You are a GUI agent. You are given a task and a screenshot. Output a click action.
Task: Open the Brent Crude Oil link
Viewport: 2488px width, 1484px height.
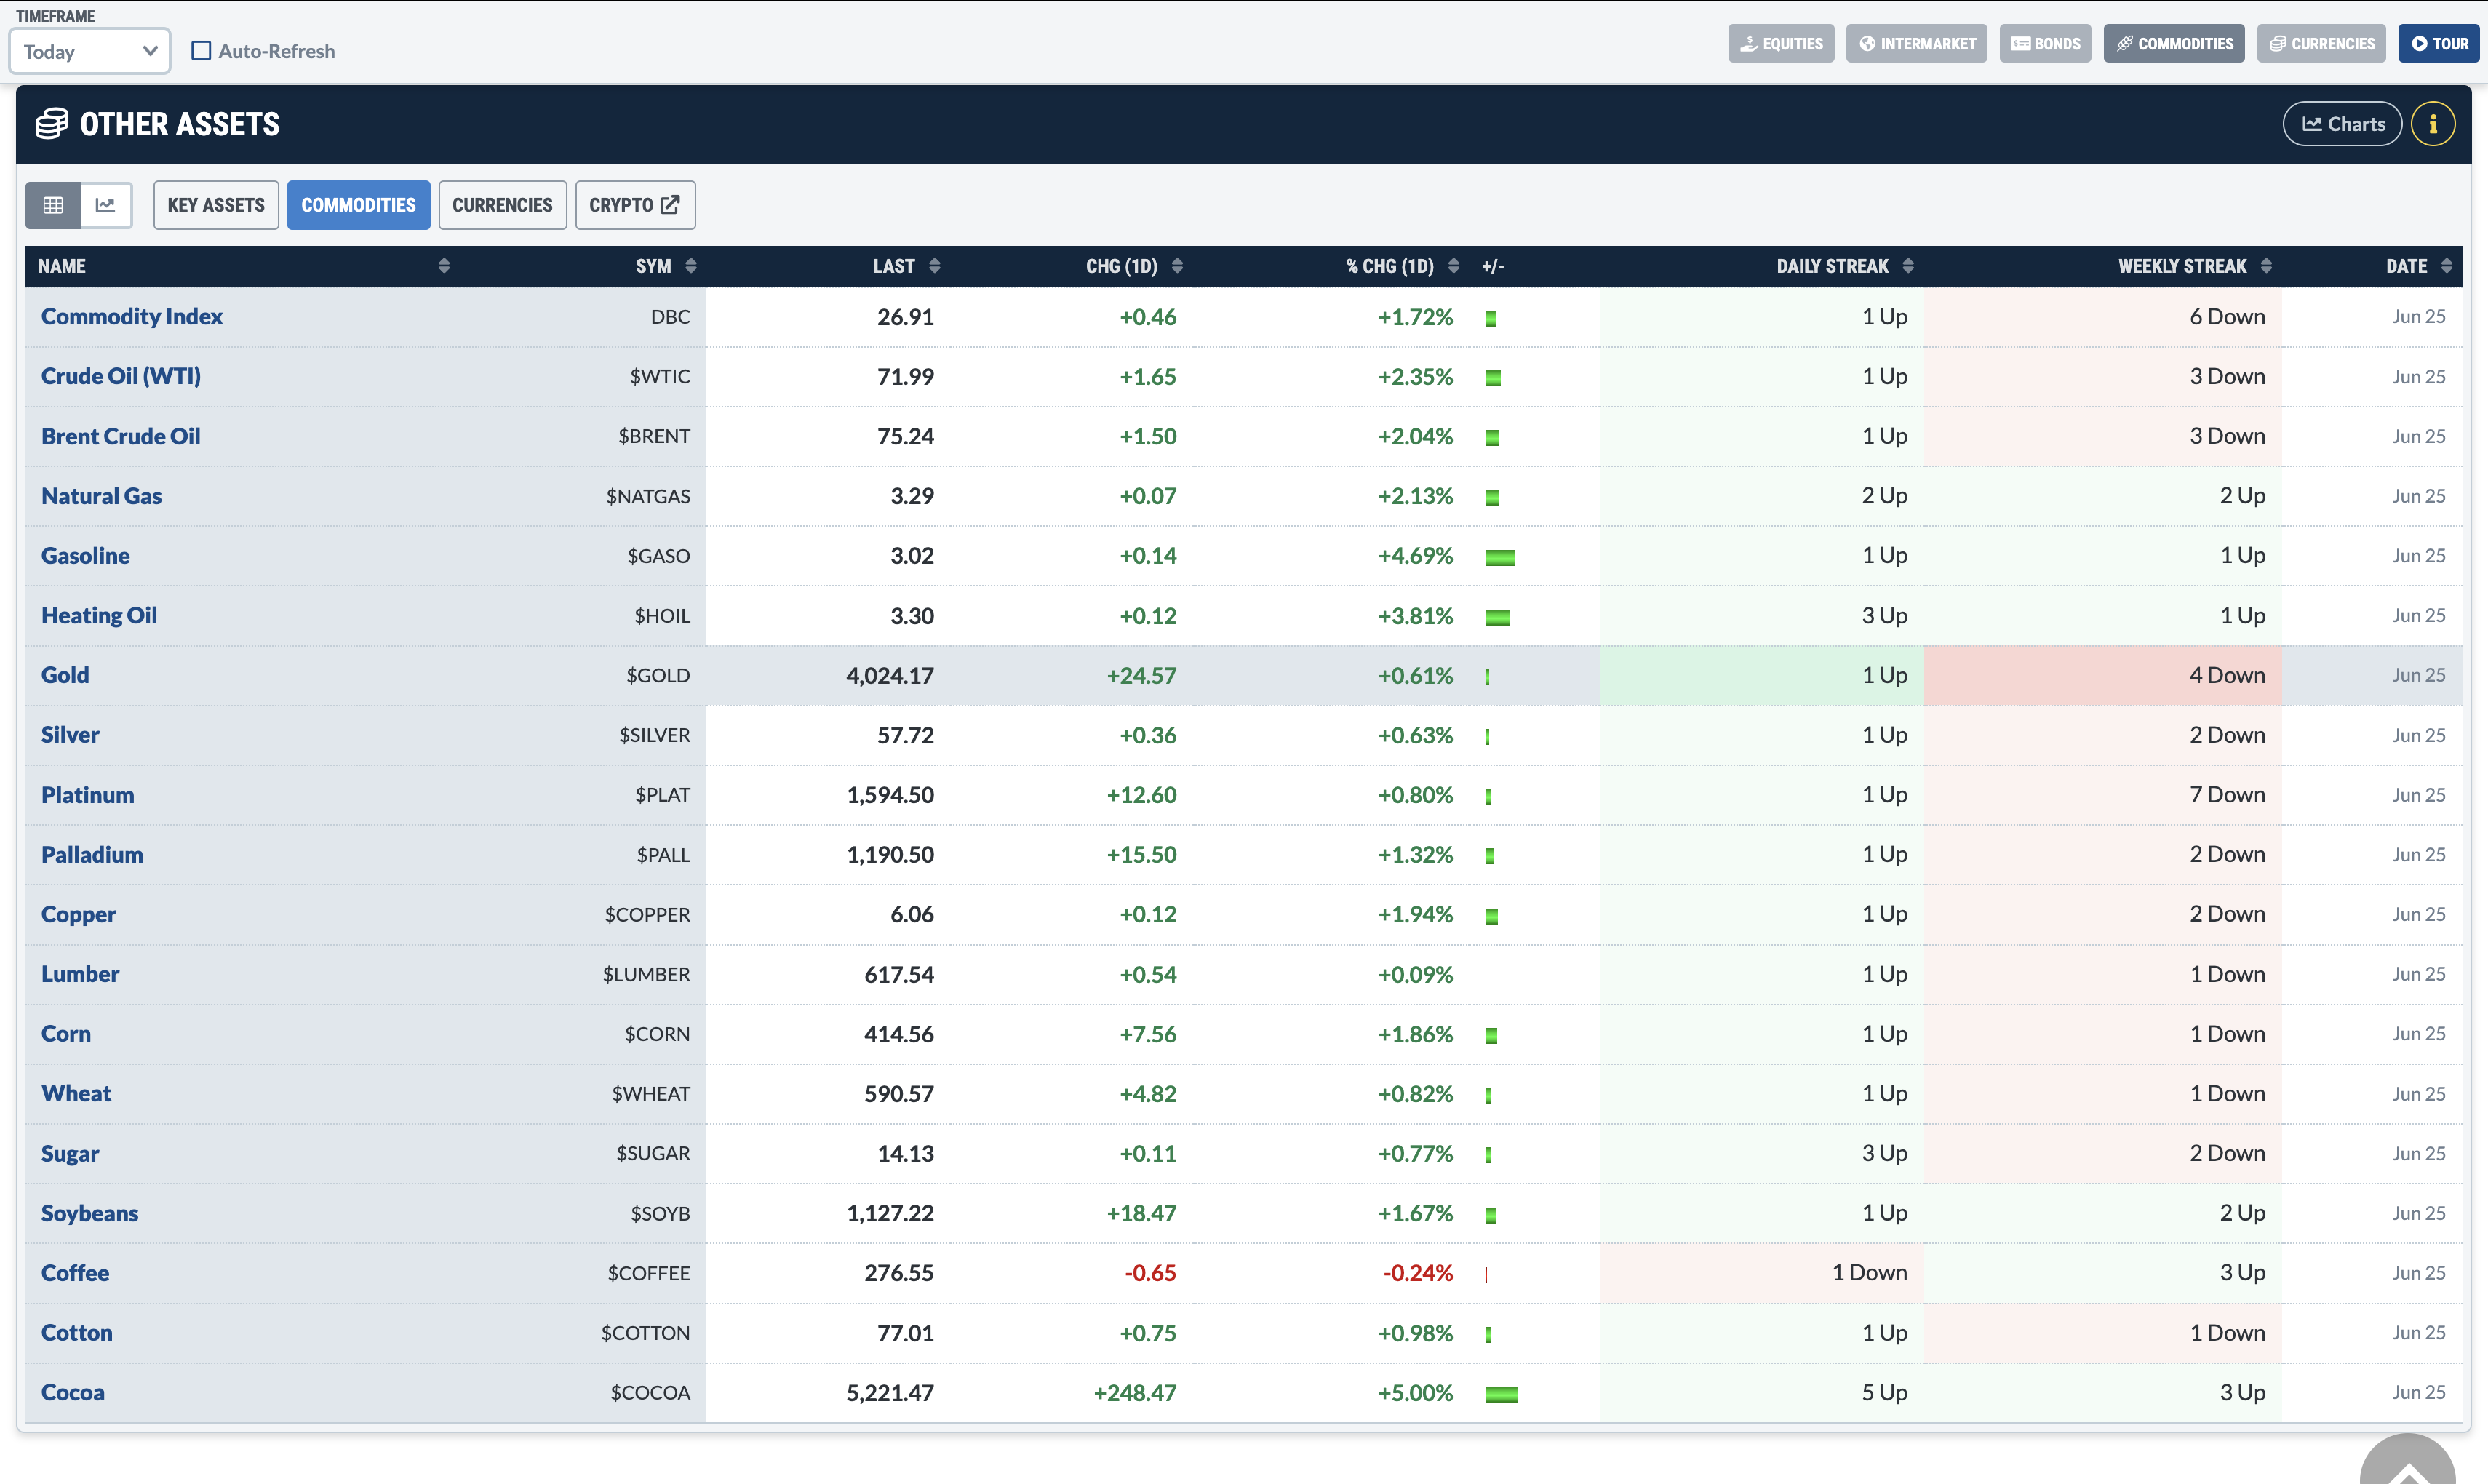(121, 437)
